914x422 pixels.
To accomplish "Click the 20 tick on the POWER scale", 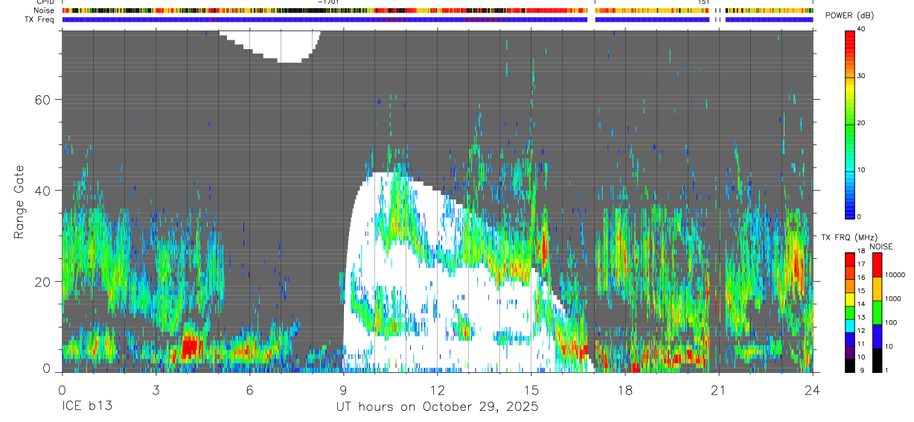I will point(861,123).
